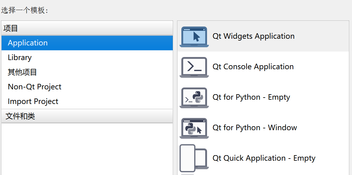
Task: Select Qt Widgets Application template text
Action: [254, 36]
